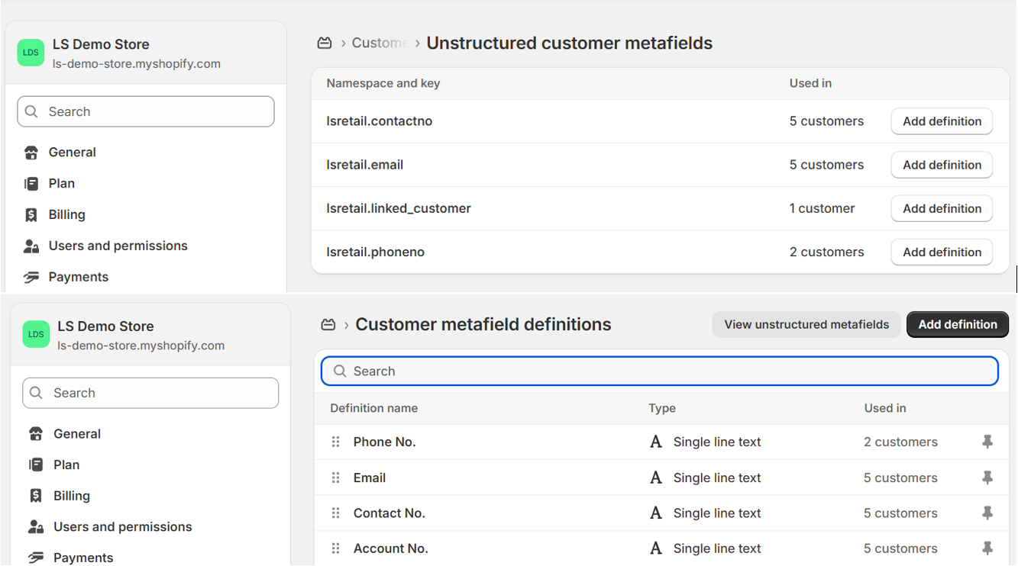
Task: Click the magnifier icon in the definitions search bar
Action: (340, 371)
